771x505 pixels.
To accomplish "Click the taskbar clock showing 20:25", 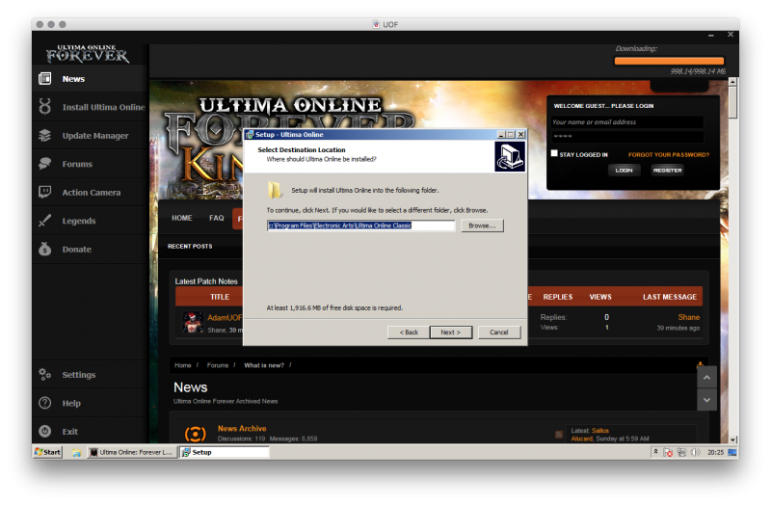I will coord(715,452).
